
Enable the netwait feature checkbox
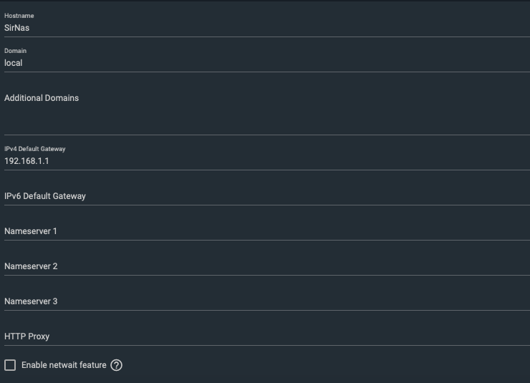click(10, 365)
